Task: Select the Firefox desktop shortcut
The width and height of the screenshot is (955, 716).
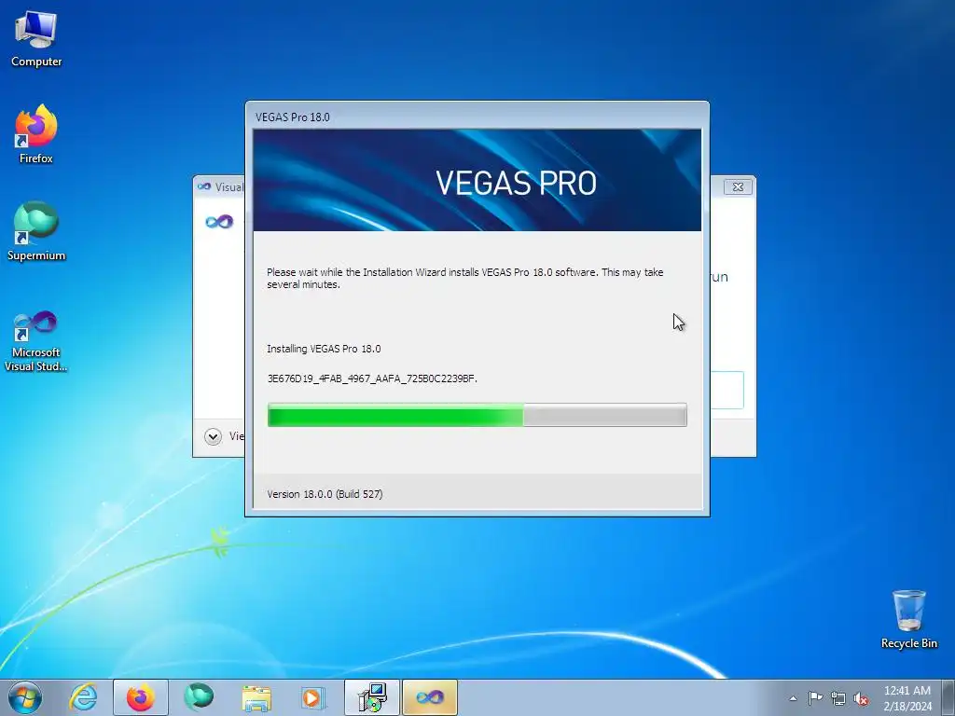Action: (x=36, y=134)
